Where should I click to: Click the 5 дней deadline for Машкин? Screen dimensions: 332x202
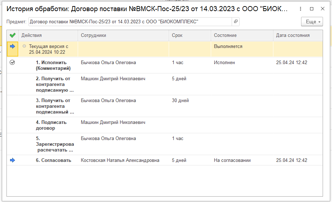pyautogui.click(x=179, y=79)
